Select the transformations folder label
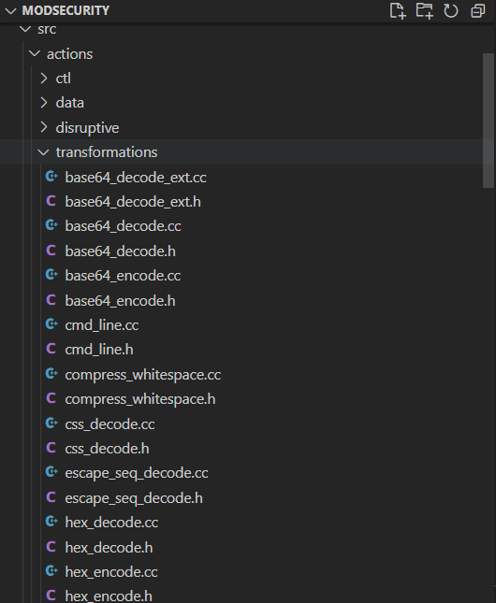The height and width of the screenshot is (603, 496). tap(107, 152)
